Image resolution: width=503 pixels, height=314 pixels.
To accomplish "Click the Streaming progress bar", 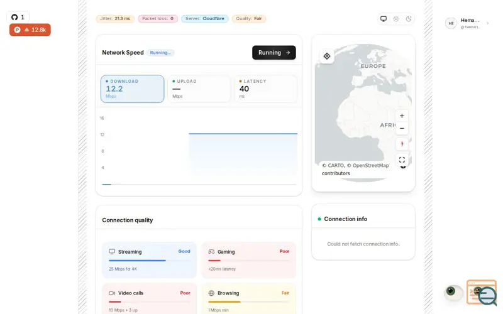I will pyautogui.click(x=149, y=261).
